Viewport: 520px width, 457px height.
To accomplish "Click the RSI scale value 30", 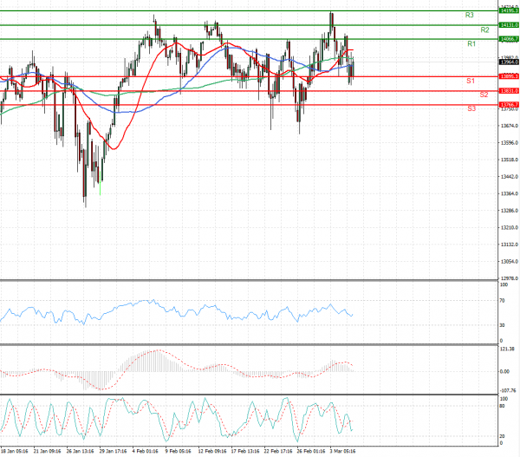I will coord(502,325).
